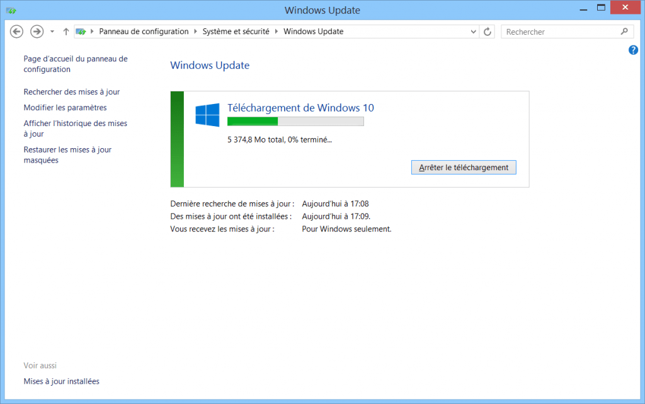645x404 pixels.
Task: Click the Aujourd'hui à 17:09 value
Action: pos(336,216)
